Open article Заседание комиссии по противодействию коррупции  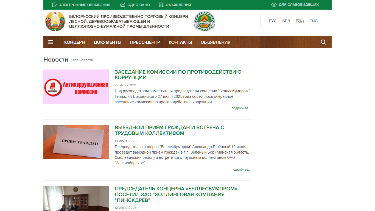pos(178,75)
